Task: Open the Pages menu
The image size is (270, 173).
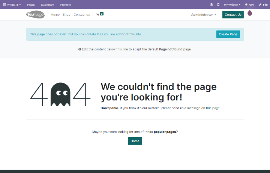Action: pyautogui.click(x=31, y=5)
